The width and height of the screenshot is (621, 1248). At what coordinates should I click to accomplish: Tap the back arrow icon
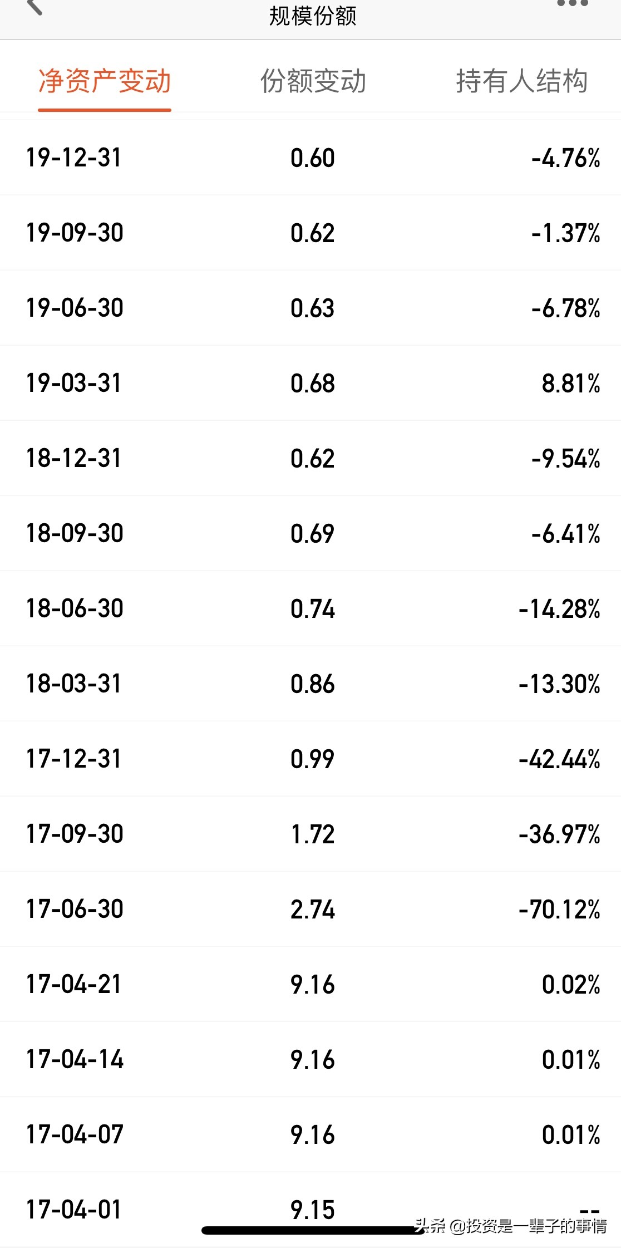(34, 7)
